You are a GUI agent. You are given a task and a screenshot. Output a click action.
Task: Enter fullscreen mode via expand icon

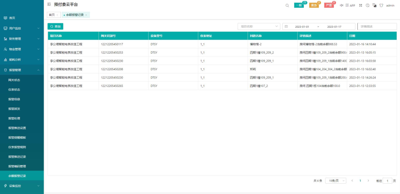point(361,5)
